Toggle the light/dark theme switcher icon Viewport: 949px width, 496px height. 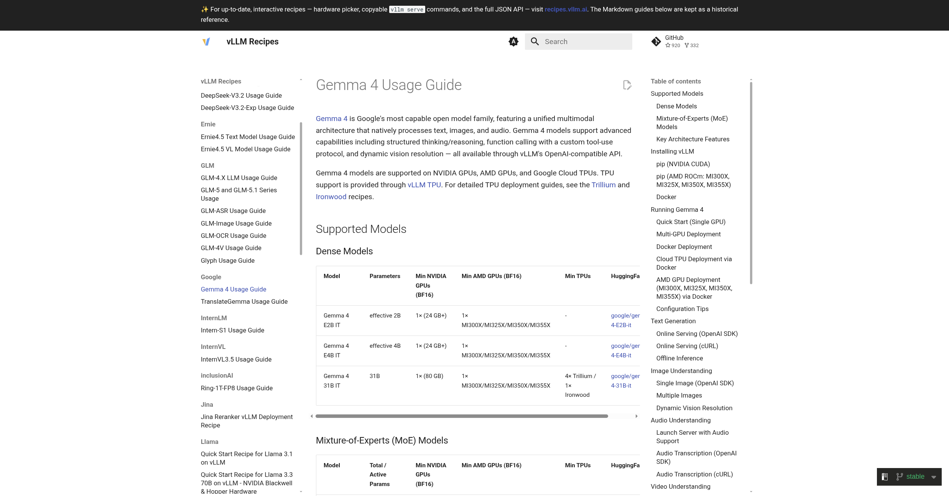pos(513,41)
